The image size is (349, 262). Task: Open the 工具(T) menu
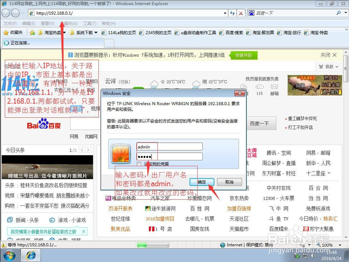[89, 23]
